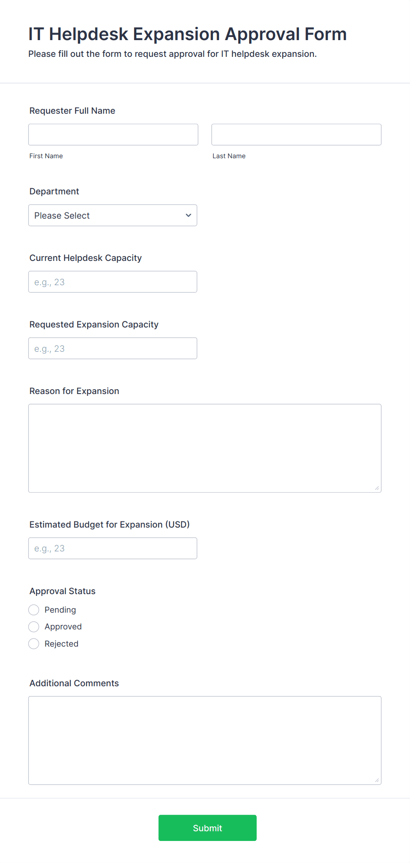The width and height of the screenshot is (410, 863).
Task: Select the Pending radio button
Action: coord(34,610)
